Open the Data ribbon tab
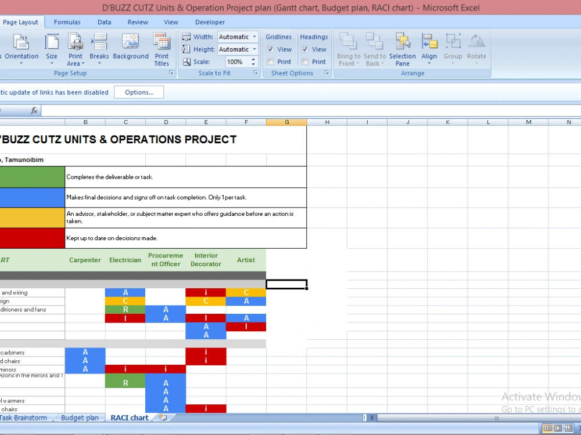 pyautogui.click(x=105, y=22)
